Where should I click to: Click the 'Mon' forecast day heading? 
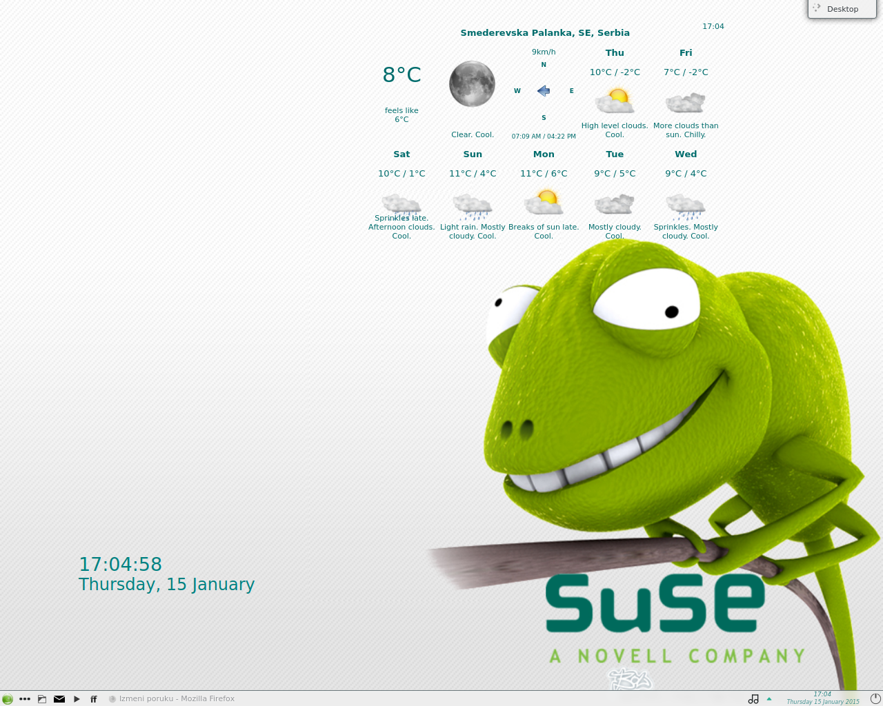point(544,154)
